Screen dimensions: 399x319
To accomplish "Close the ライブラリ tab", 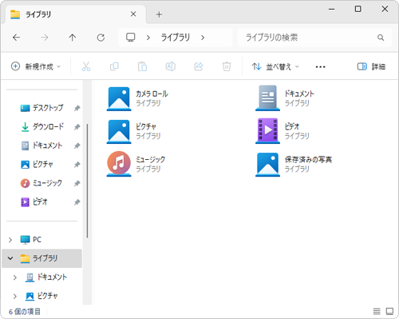I will (133, 14).
